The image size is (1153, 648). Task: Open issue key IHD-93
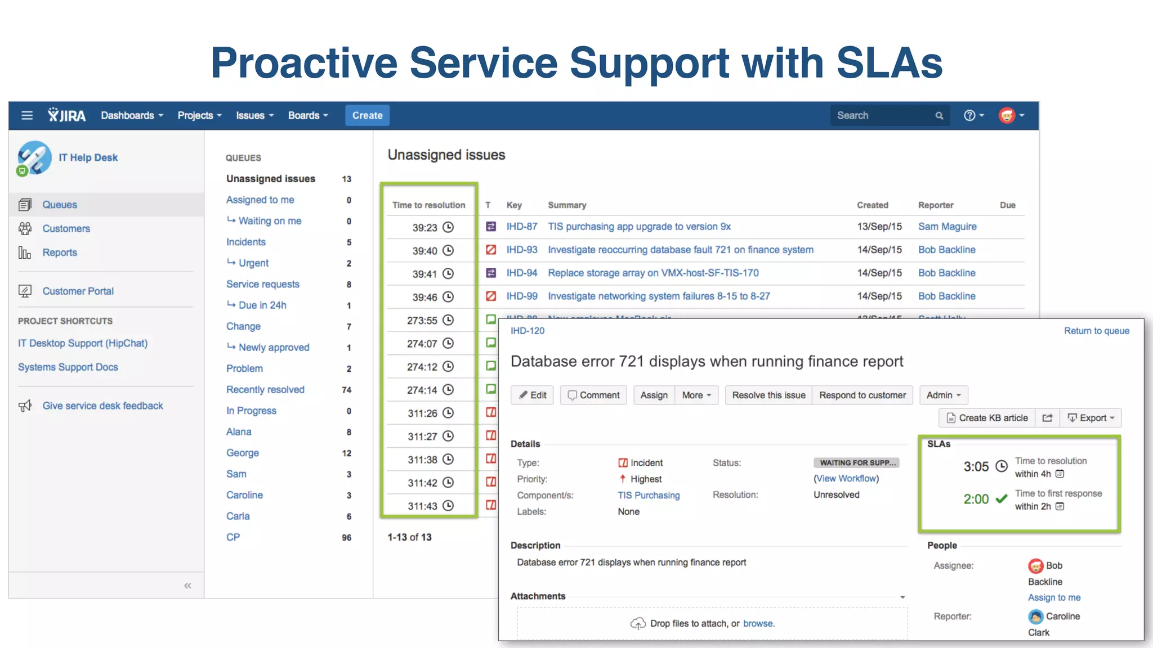[x=522, y=250]
